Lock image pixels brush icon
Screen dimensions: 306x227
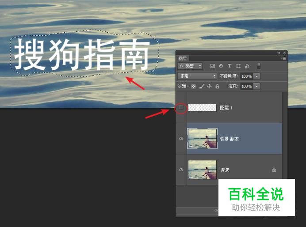tap(202, 86)
